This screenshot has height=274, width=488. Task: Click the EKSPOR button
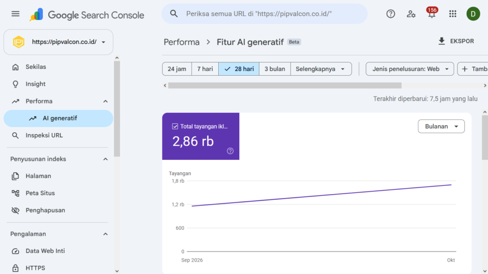456,41
